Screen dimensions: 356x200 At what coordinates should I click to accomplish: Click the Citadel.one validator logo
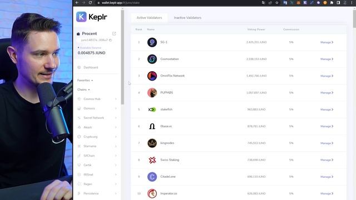(152, 177)
